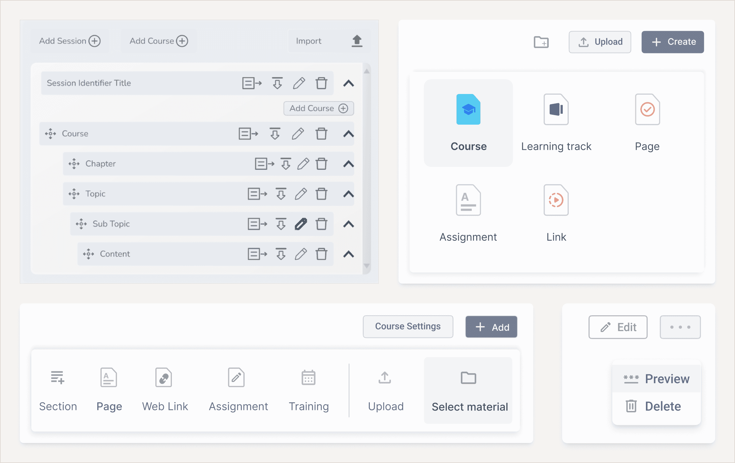Open the three-dots more options menu

(680, 327)
